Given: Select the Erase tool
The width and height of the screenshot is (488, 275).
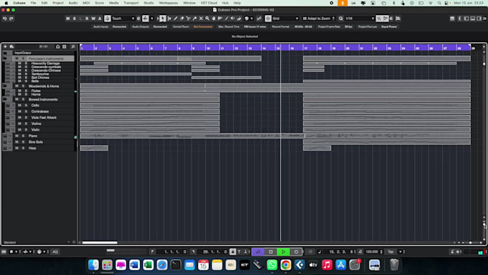Looking at the screenshot, I should (182, 19).
